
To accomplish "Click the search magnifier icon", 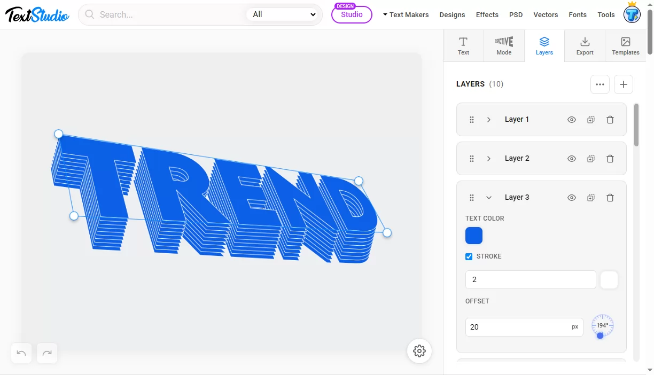I will (90, 14).
